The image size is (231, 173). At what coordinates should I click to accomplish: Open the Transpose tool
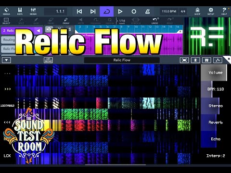pos(95,21)
